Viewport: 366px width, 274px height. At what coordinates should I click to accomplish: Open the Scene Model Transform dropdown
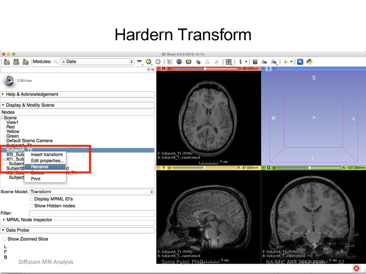click(x=91, y=192)
